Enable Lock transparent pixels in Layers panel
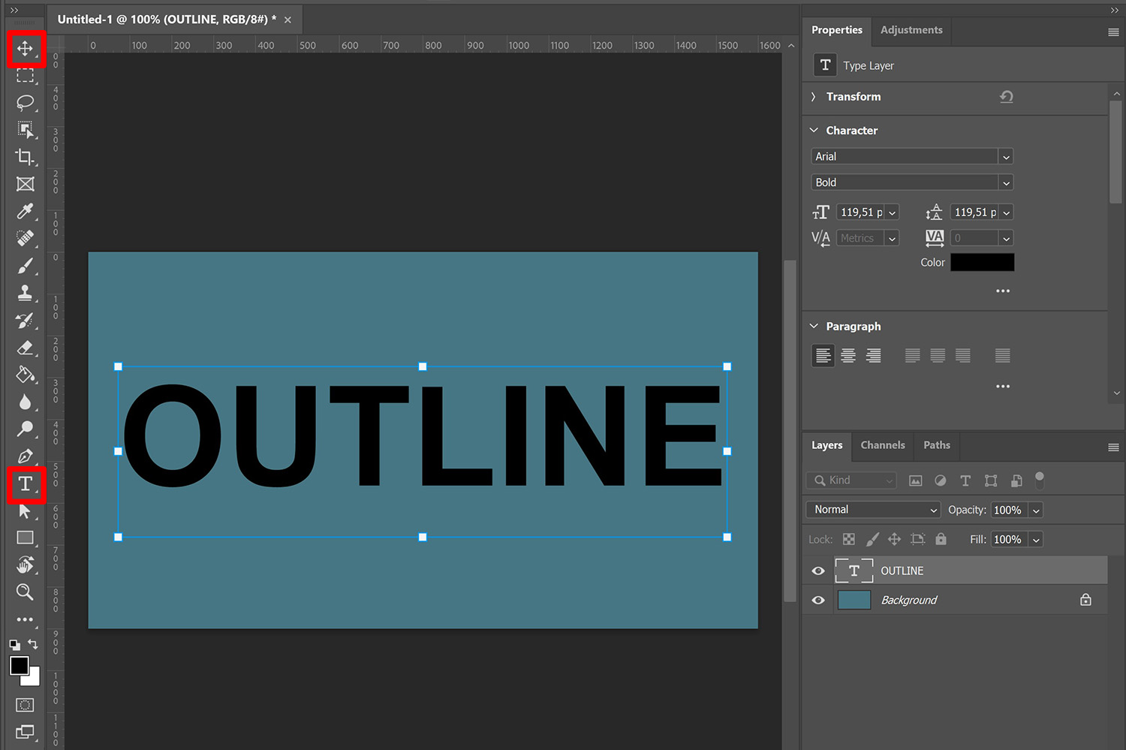The height and width of the screenshot is (750, 1126). coord(848,539)
